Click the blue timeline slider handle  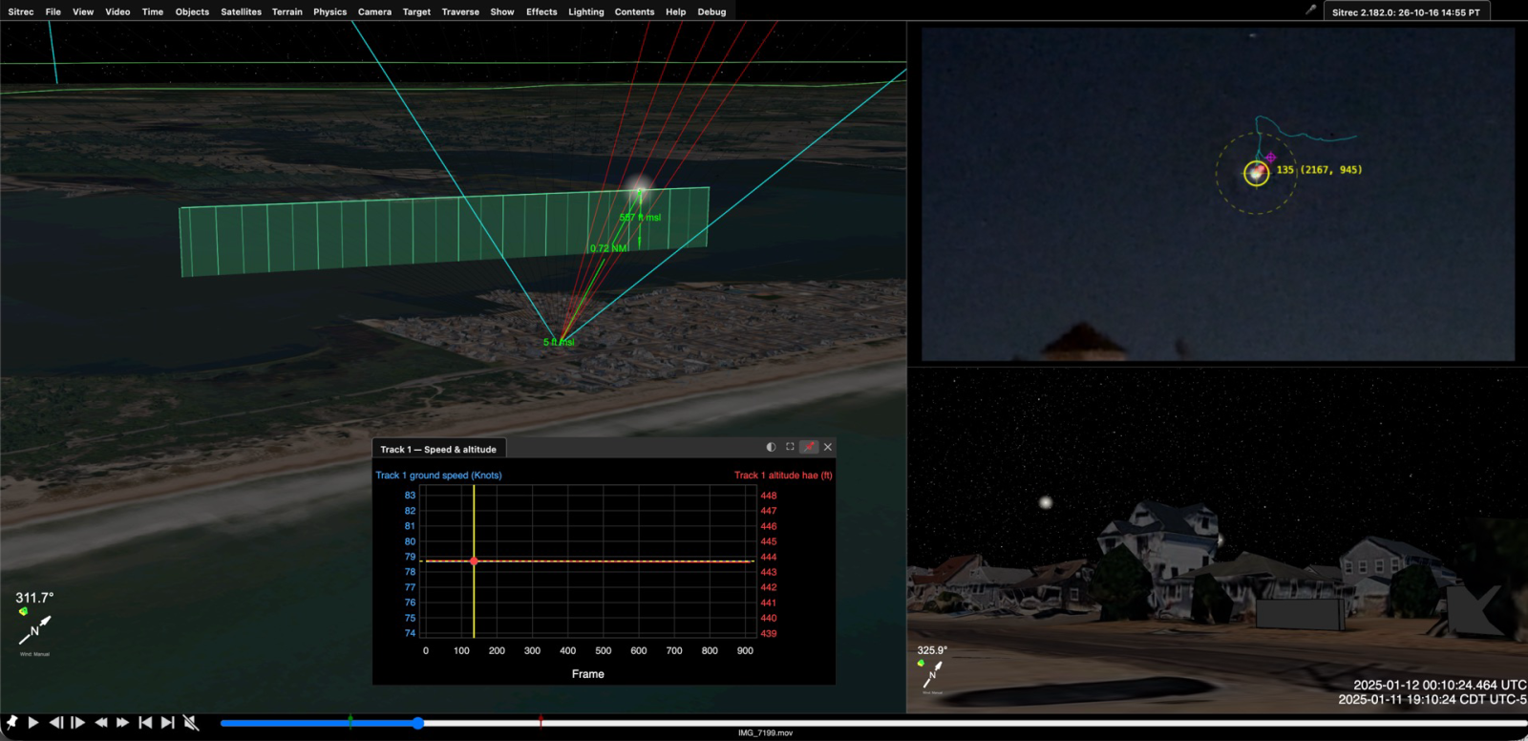point(418,723)
